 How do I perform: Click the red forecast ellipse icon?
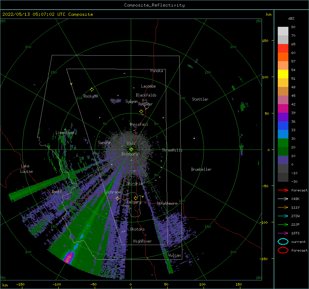pyautogui.click(x=283, y=250)
